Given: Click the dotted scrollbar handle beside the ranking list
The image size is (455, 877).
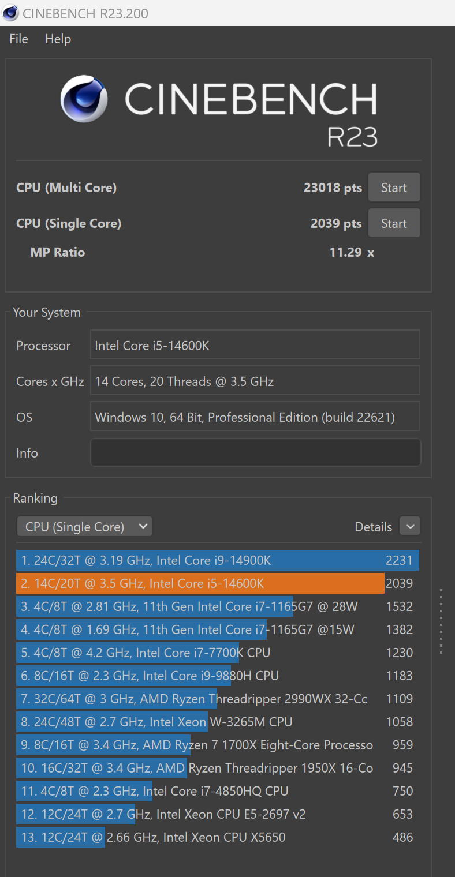Looking at the screenshot, I should (x=441, y=620).
